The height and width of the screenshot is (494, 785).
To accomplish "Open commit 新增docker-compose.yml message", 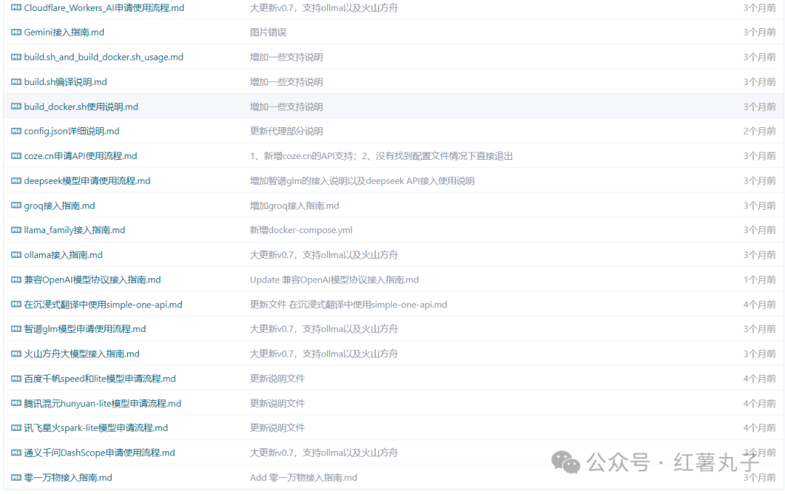I will 301,230.
